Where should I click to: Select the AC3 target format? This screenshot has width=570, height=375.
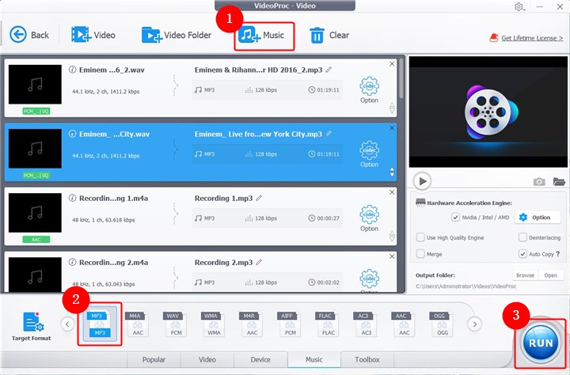click(366, 324)
